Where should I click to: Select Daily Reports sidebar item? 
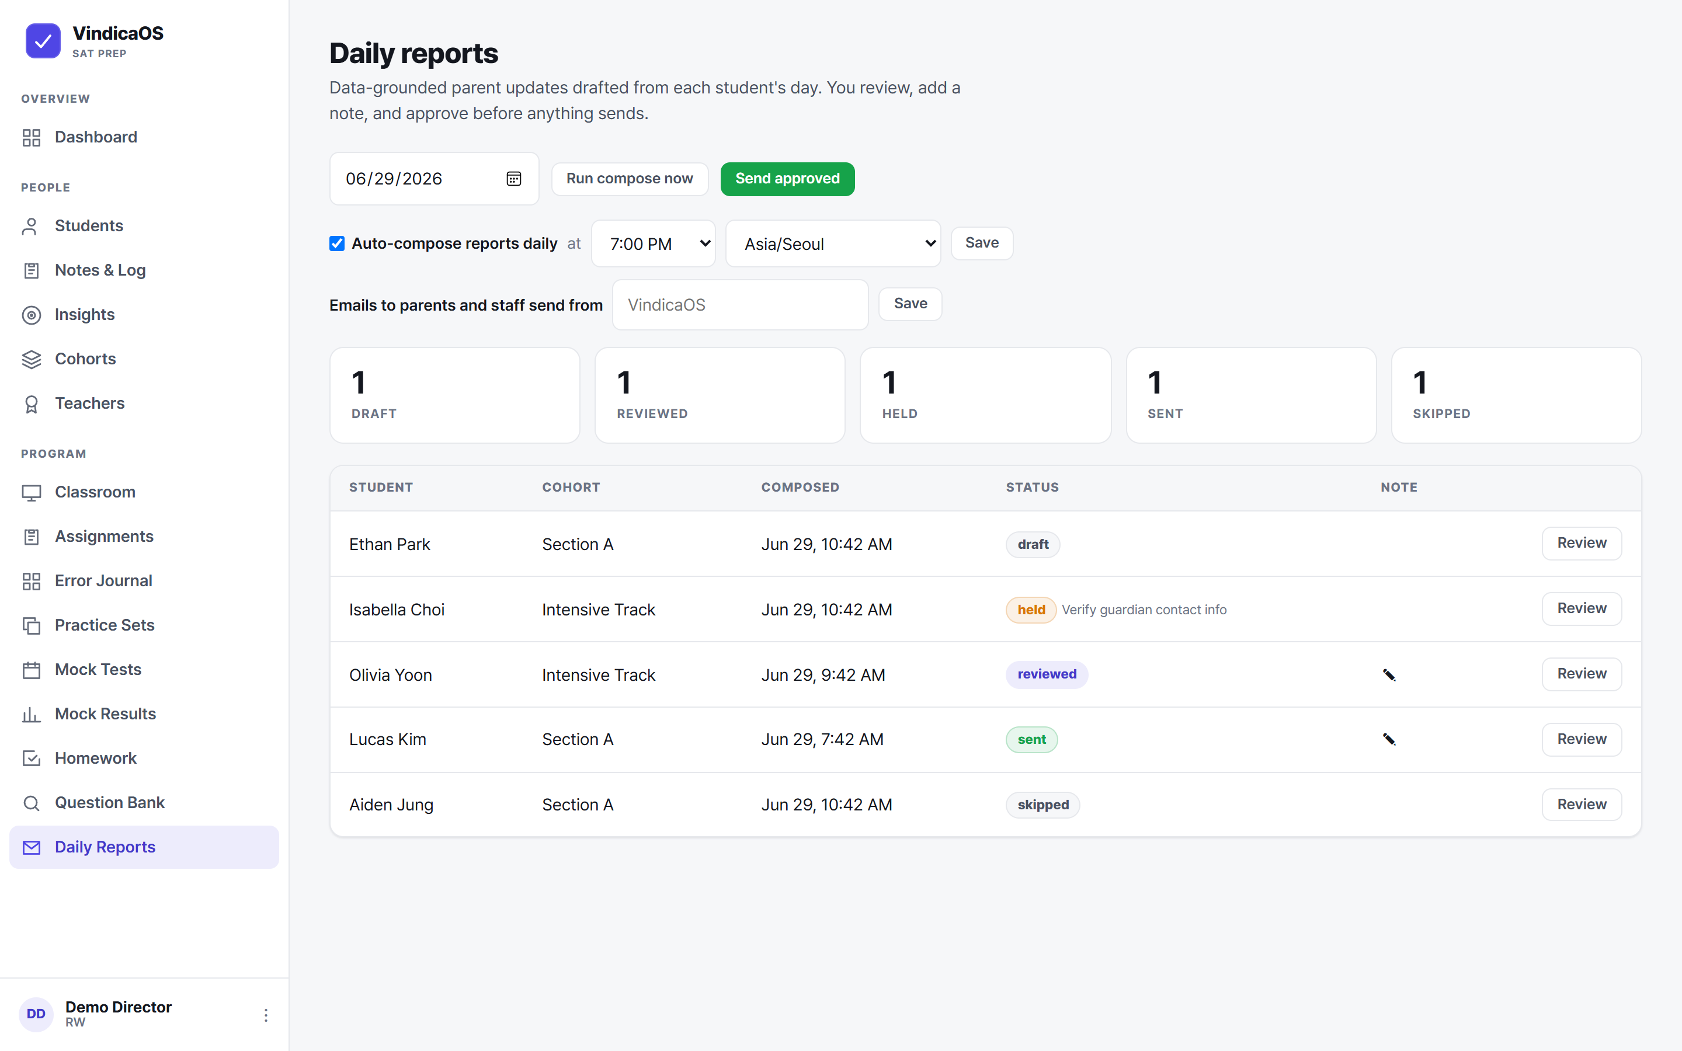coord(144,847)
